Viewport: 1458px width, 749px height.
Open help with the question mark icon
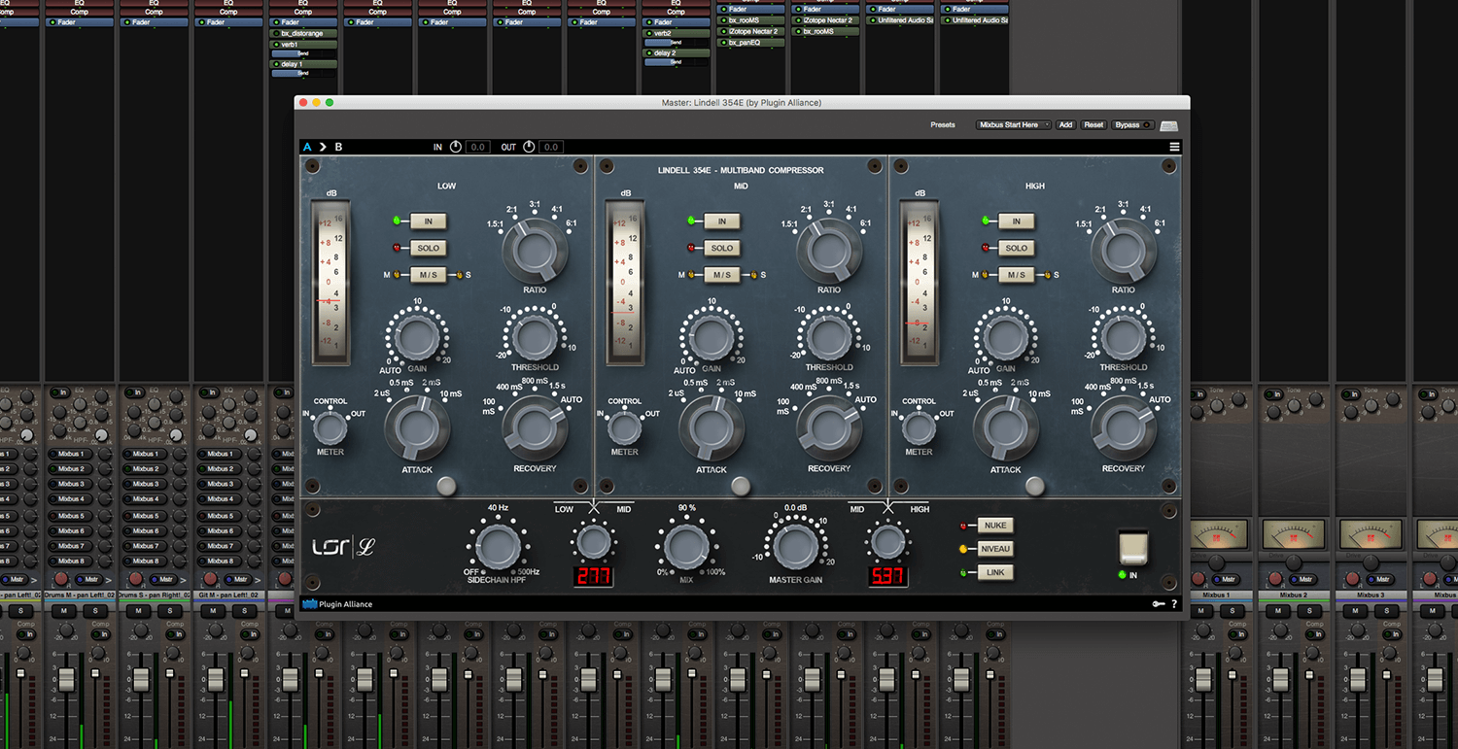(1174, 604)
